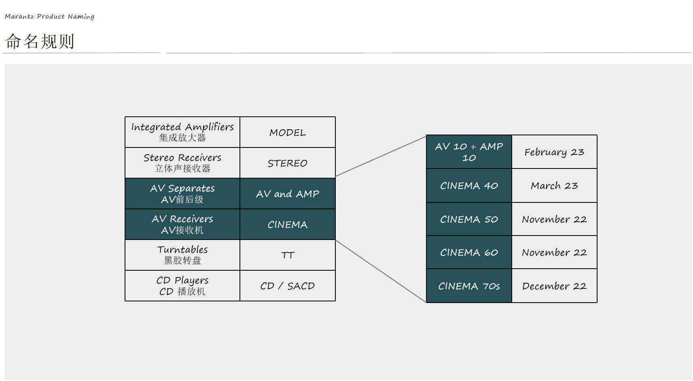Select the CINEMA naming cell
Screen dimensions: 693x381
point(287,225)
